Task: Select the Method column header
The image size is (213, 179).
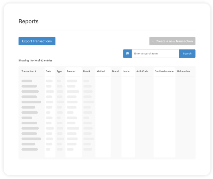Action: pyautogui.click(x=101, y=71)
